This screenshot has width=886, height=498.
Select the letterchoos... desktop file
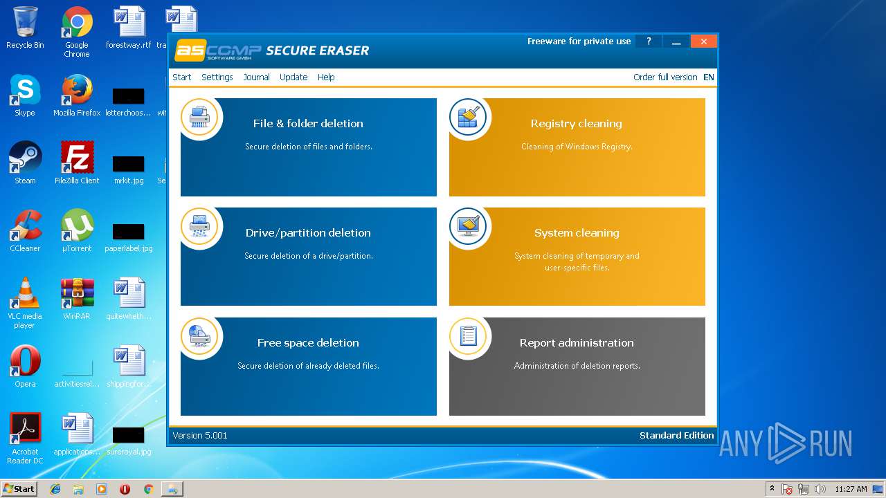129,100
